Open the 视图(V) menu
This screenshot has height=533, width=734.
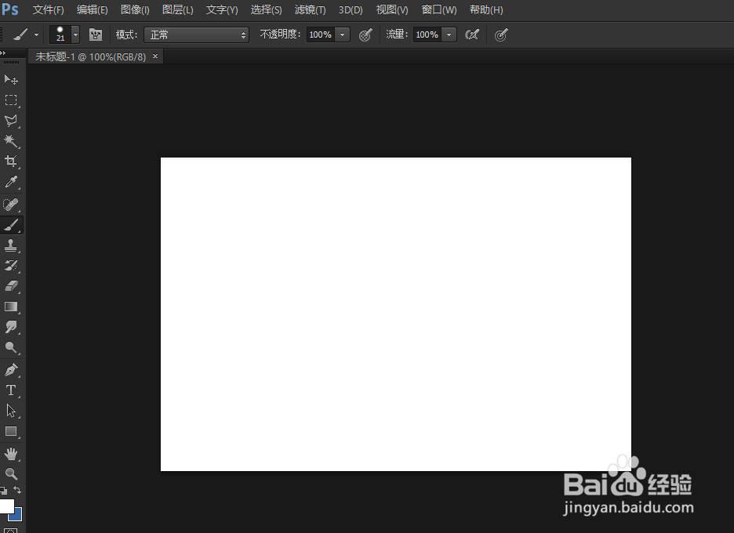click(x=392, y=10)
